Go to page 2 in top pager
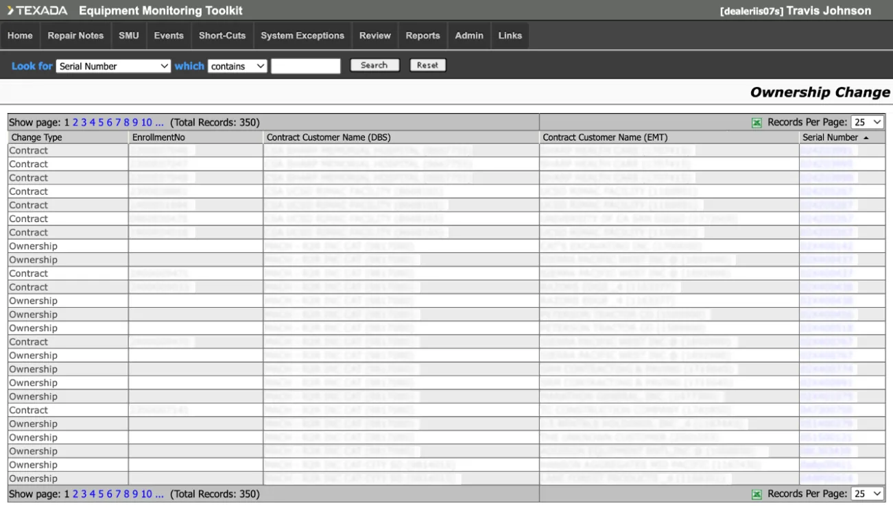The image size is (893, 510). [x=75, y=123]
